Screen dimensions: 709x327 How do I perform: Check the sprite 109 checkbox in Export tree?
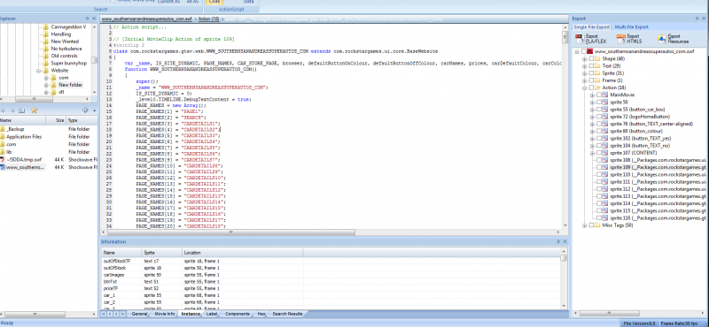click(x=599, y=167)
